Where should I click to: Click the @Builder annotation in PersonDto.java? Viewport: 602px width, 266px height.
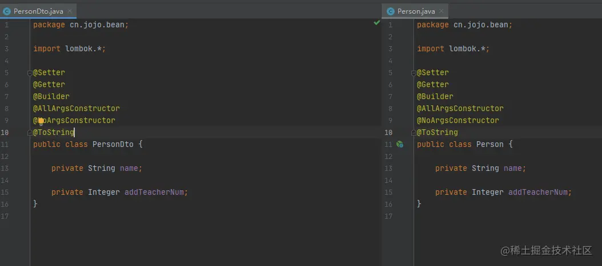coord(51,96)
